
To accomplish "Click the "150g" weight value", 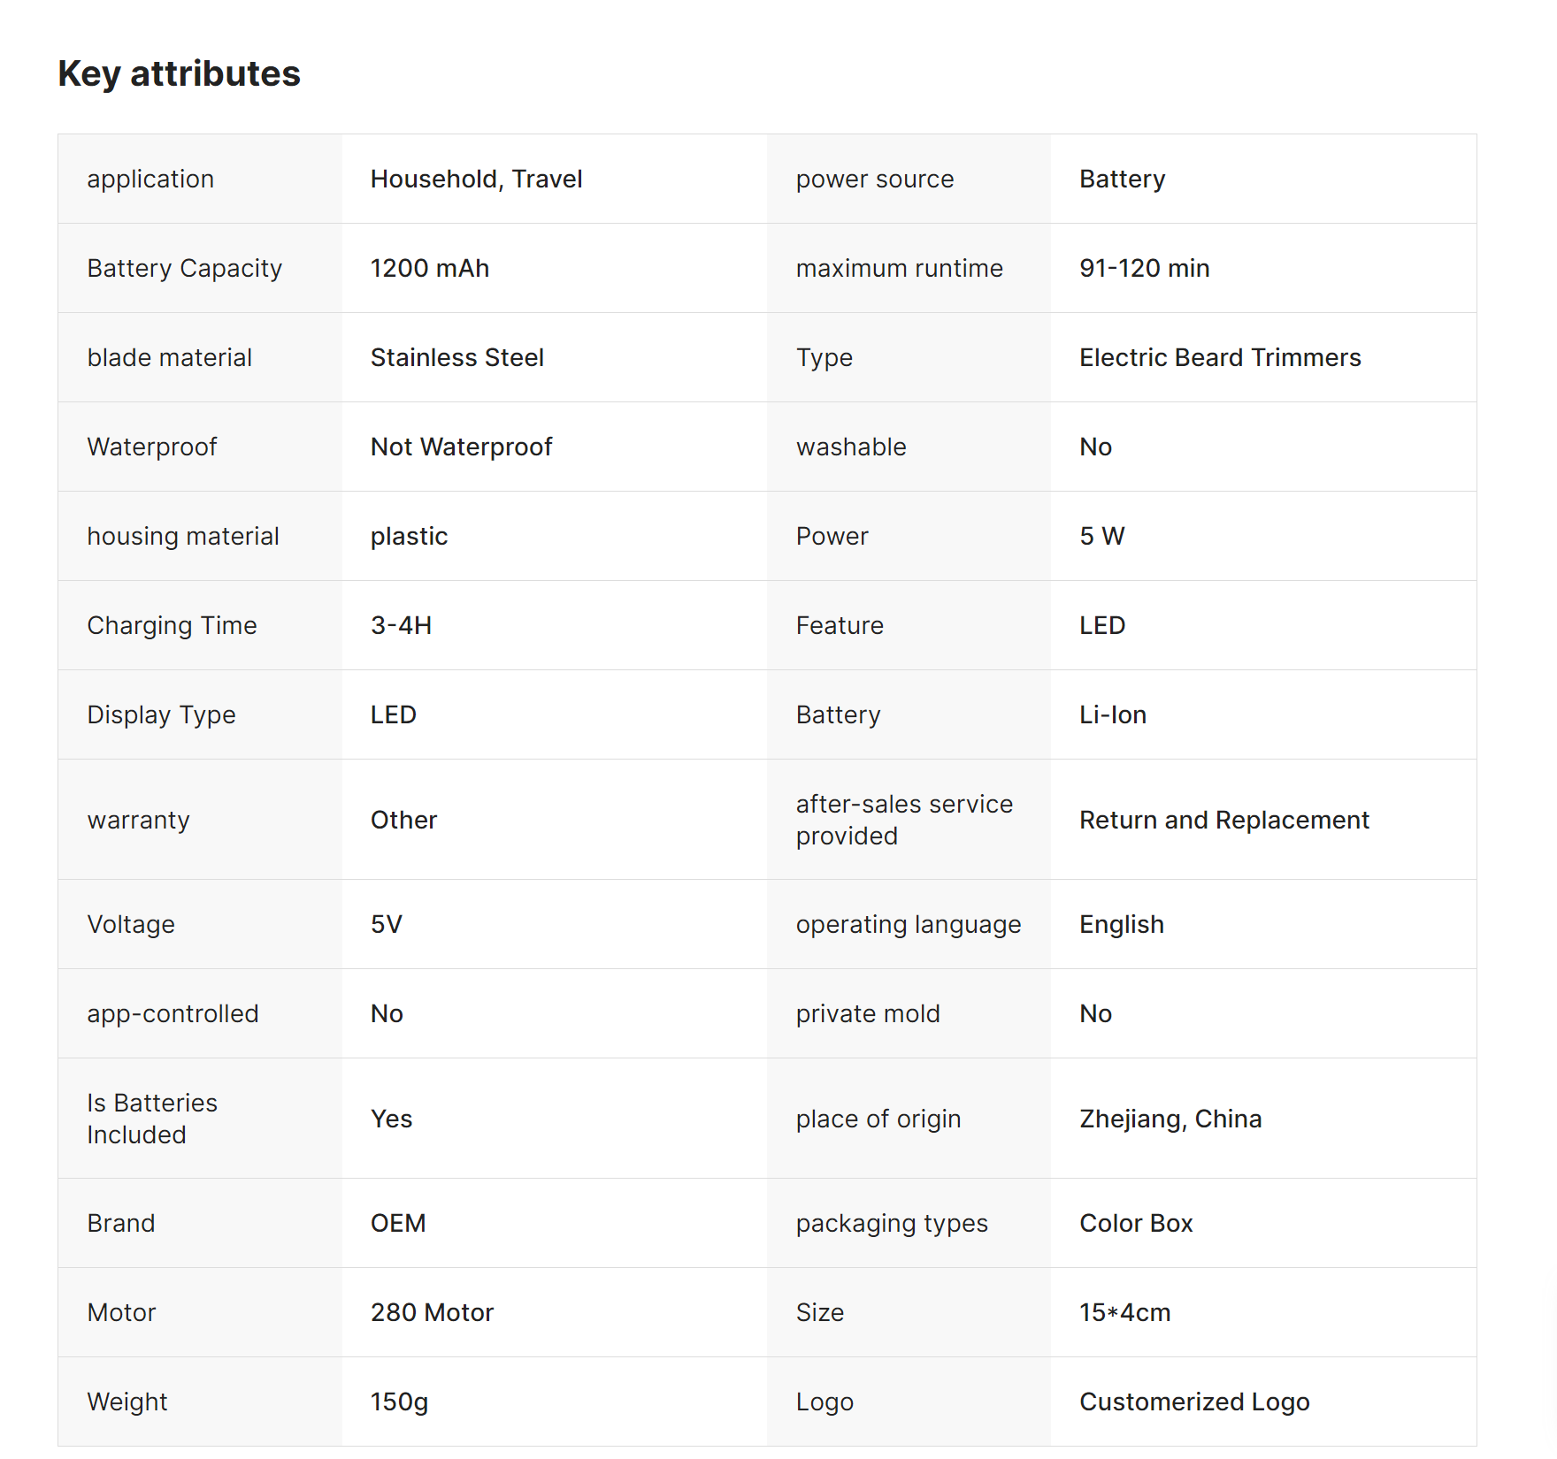I will (399, 1402).
